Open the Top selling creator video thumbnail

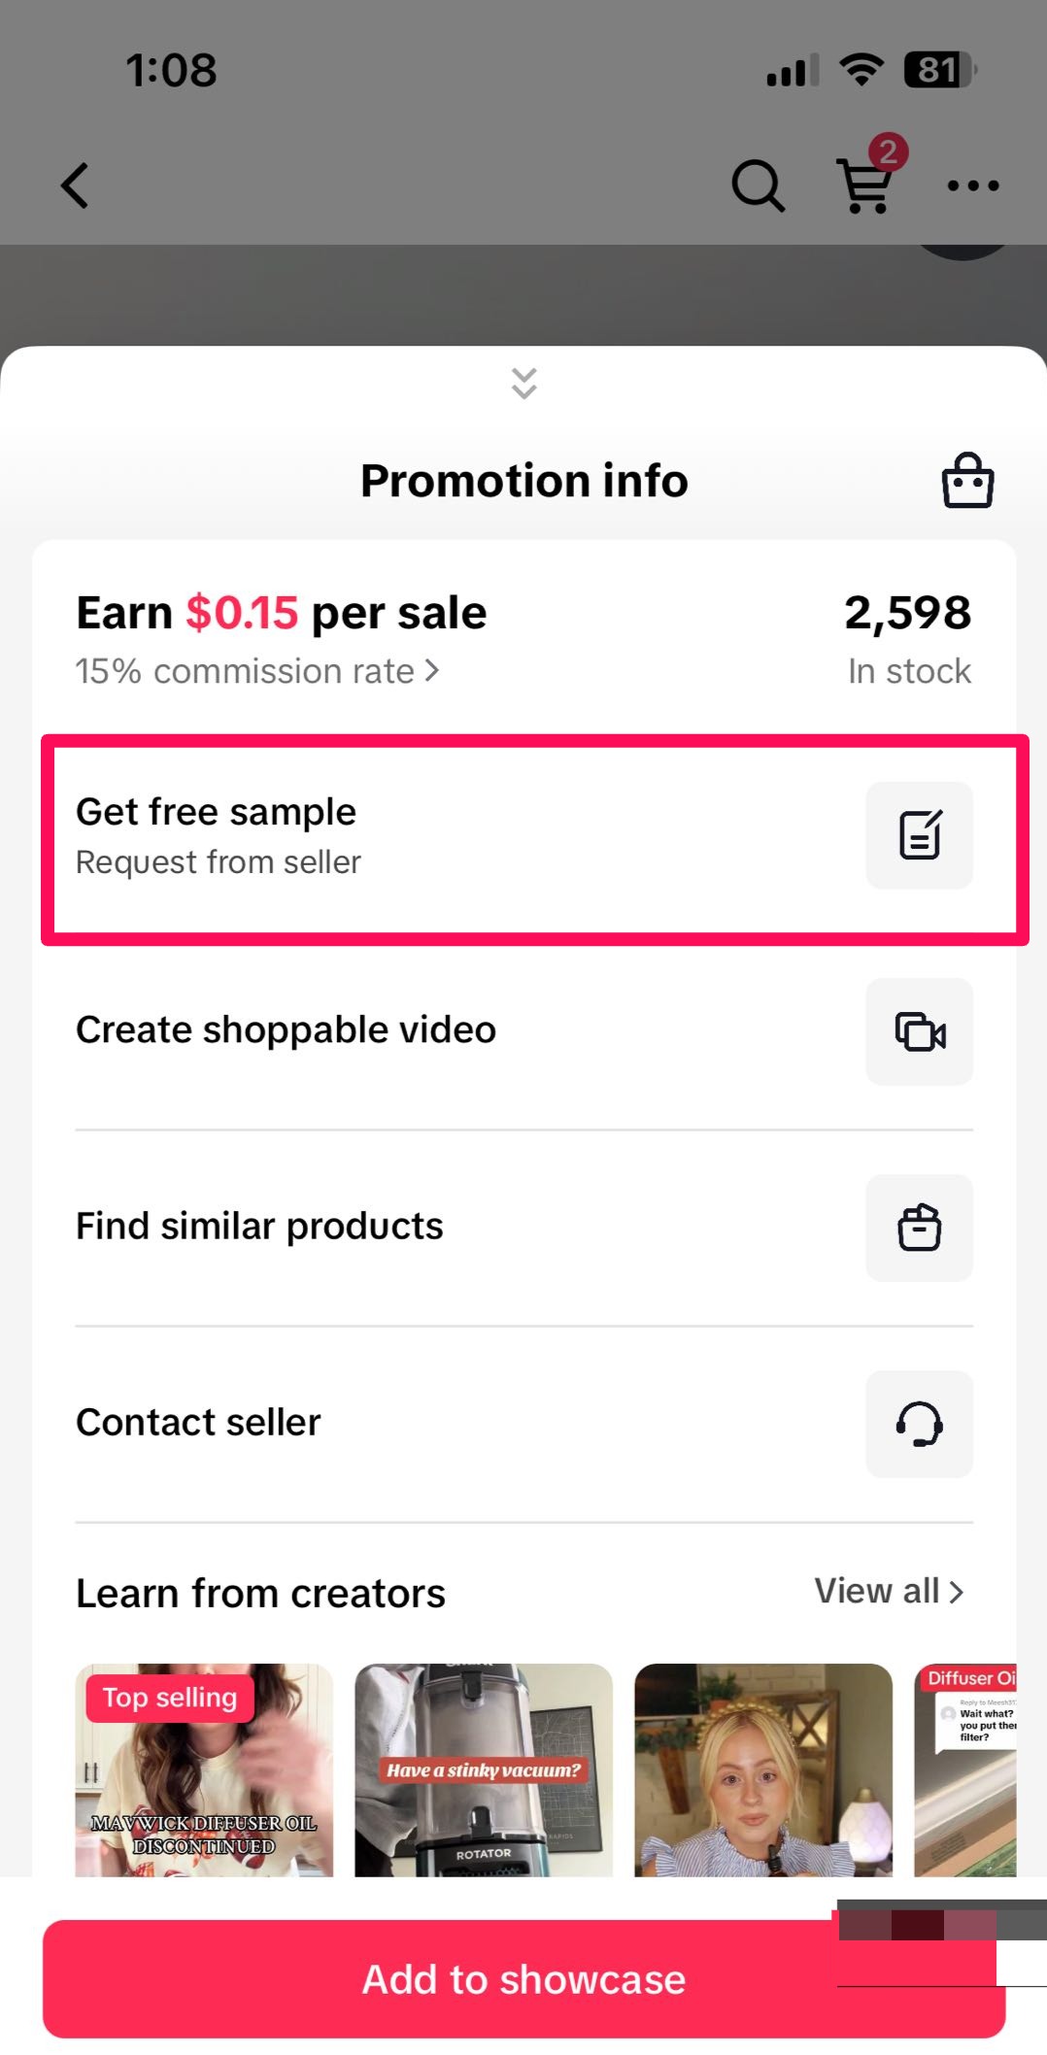pos(204,1769)
